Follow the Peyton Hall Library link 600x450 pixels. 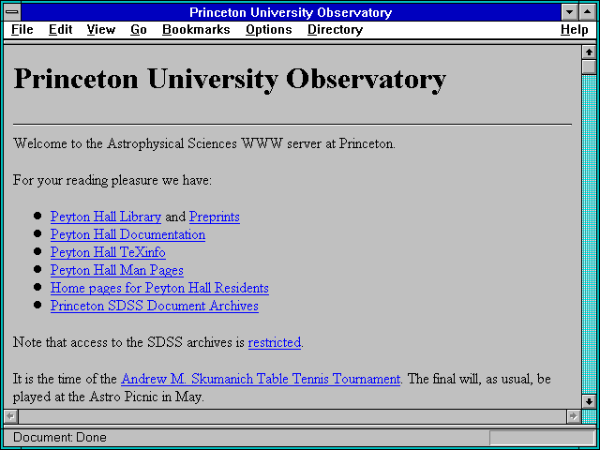click(106, 217)
